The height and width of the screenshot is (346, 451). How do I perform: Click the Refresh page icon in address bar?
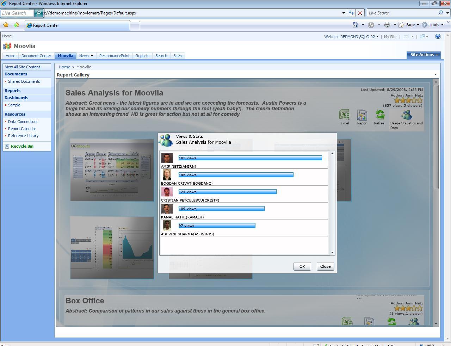[x=351, y=13]
